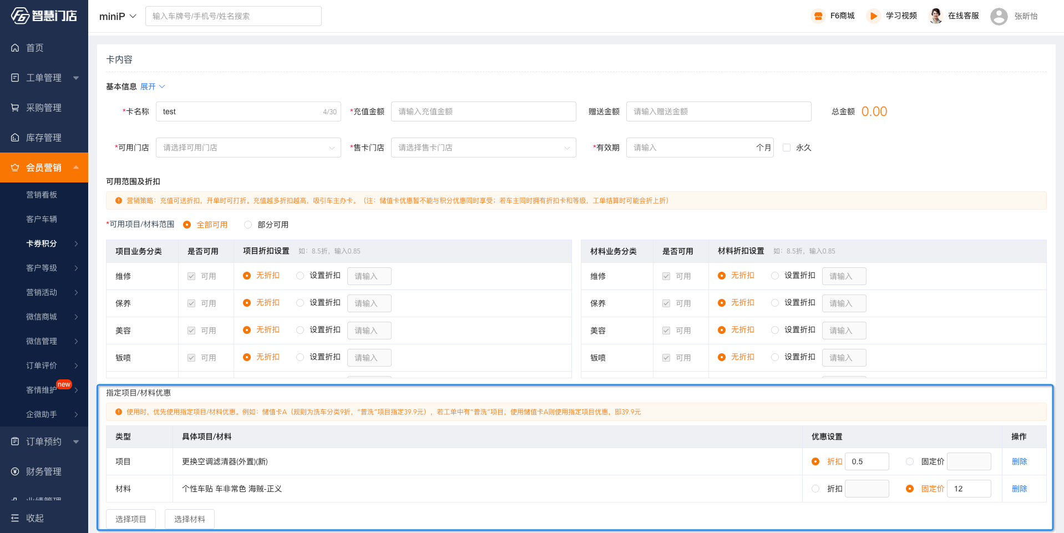Open 学习视频 play icon
This screenshot has height=533, width=1064.
873,16
